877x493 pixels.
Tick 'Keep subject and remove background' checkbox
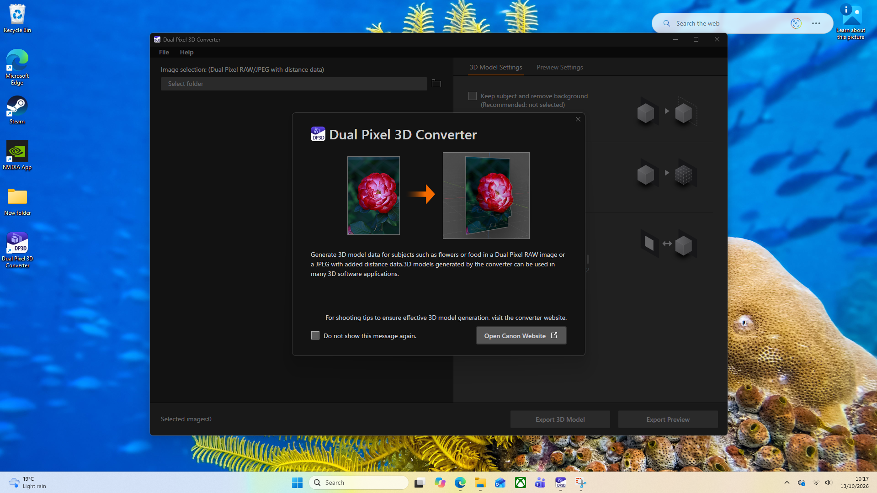pyautogui.click(x=473, y=96)
